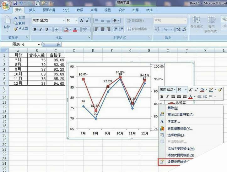Open 条件格式 conditional formatting
Viewport: 227px width, 172px height.
[x=197, y=24]
